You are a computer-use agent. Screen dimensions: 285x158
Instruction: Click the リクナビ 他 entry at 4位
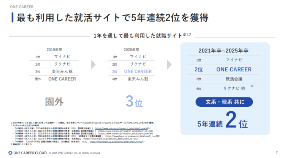tap(234, 88)
